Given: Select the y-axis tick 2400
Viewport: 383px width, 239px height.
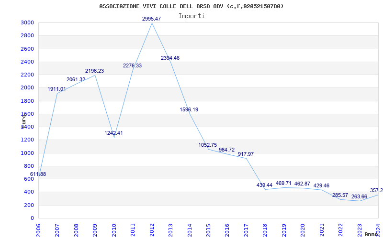Looking at the screenshot, I should (27, 62).
